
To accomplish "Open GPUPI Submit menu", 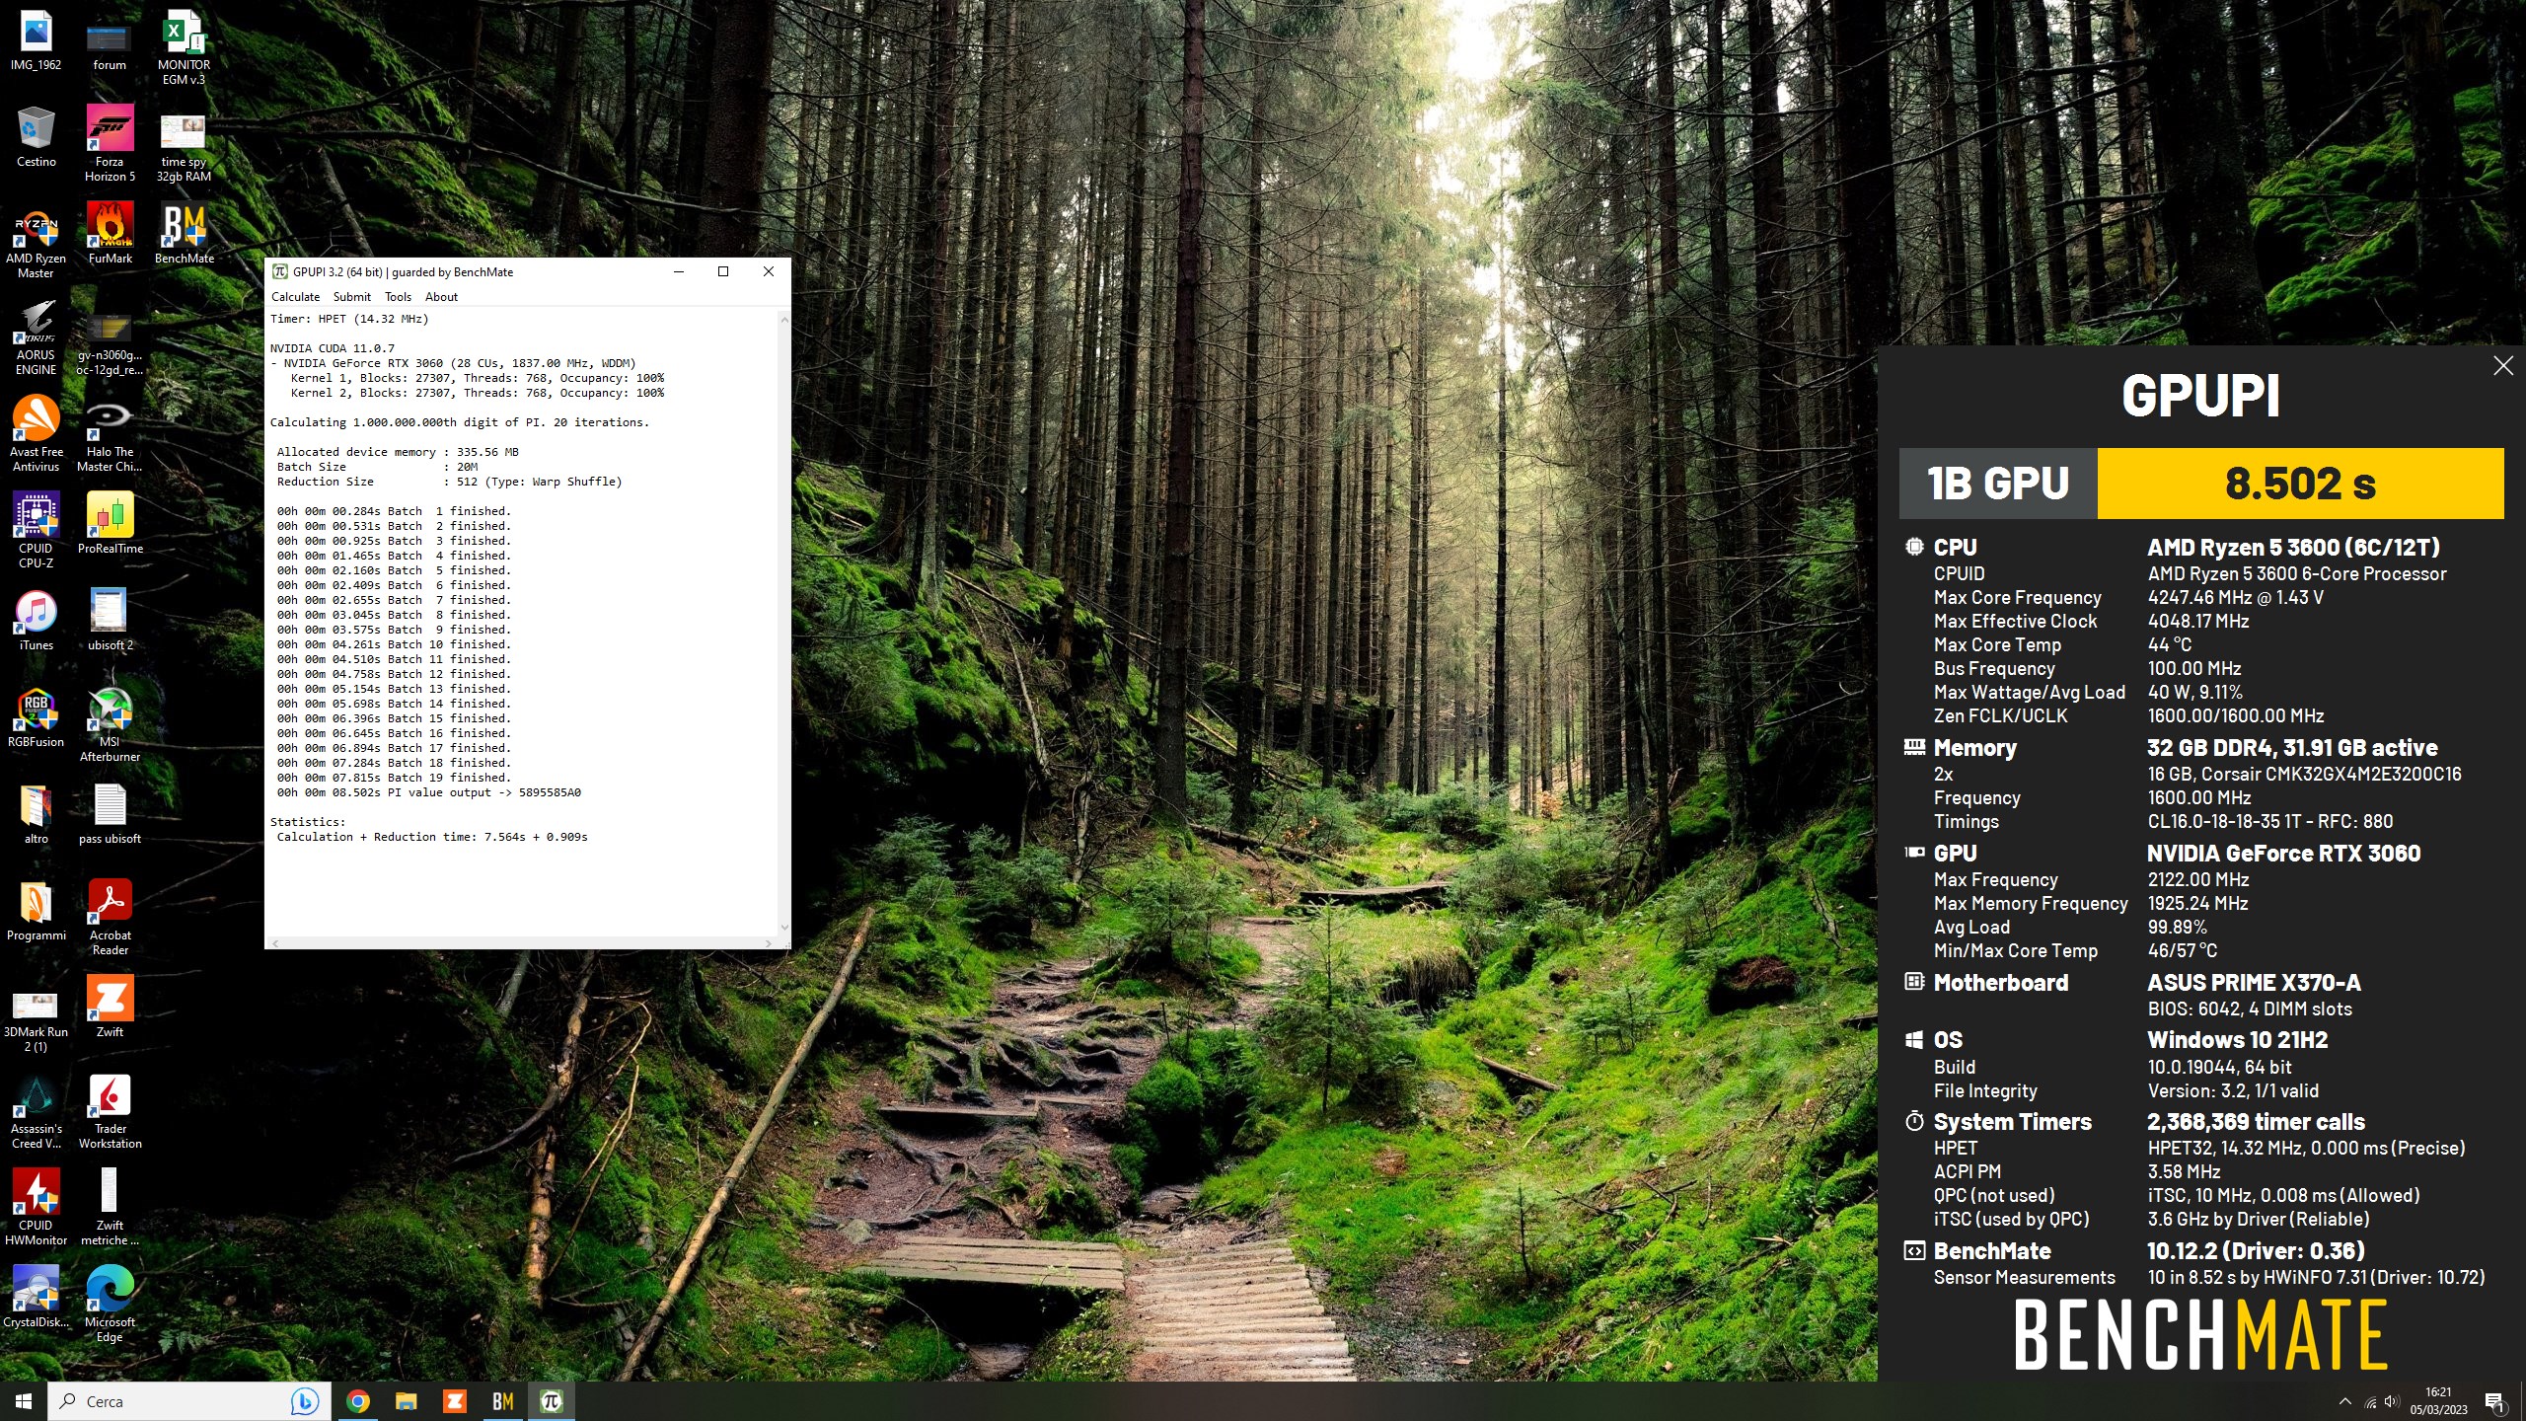I will 352,297.
